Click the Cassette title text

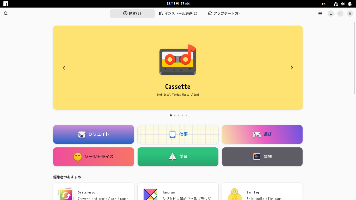pyautogui.click(x=178, y=87)
